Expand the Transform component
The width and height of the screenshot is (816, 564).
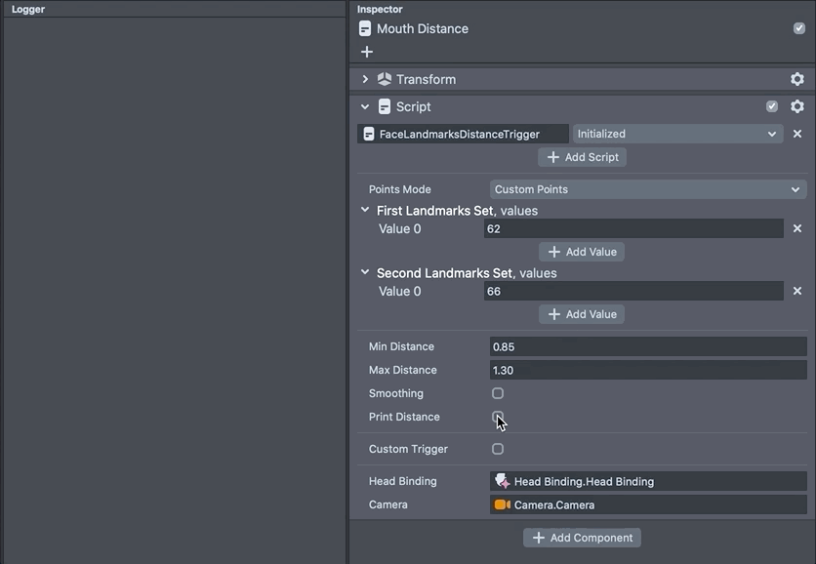[x=365, y=79]
